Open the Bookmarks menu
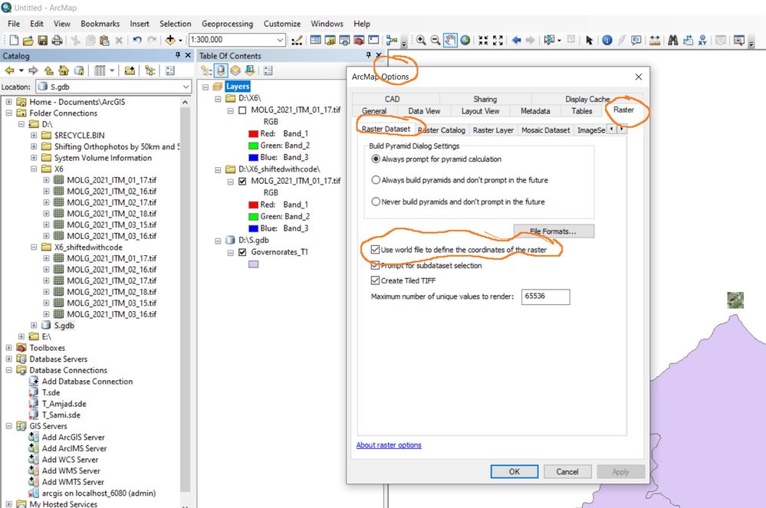766x508 pixels. (100, 24)
